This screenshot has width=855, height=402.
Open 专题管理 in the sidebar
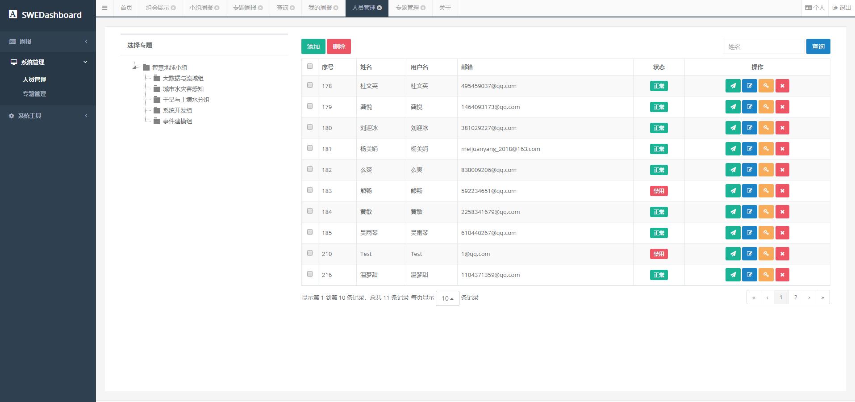click(34, 94)
